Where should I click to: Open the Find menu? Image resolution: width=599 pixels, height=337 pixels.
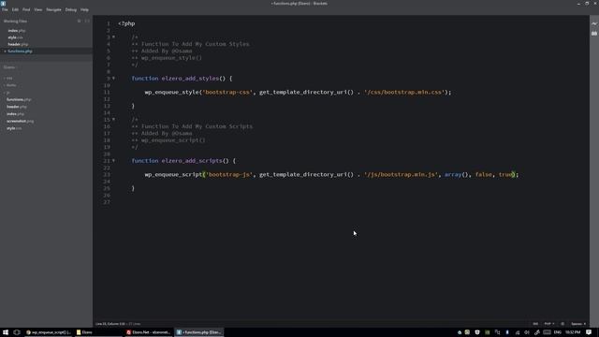[x=26, y=9]
